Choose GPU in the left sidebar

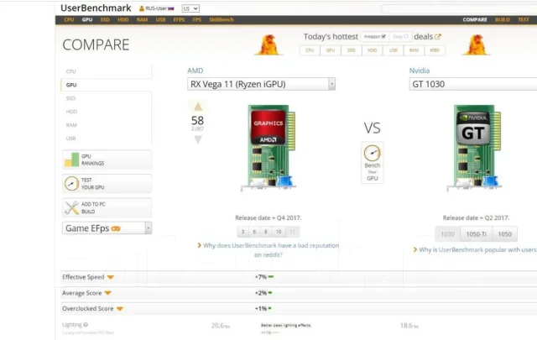point(107,85)
